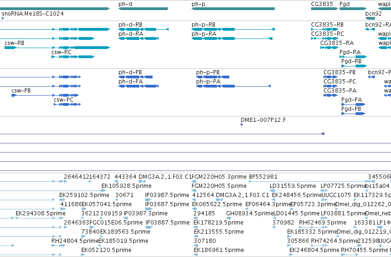
Task: Select the FGM220H05.3prime EST label
Action: (x=219, y=177)
